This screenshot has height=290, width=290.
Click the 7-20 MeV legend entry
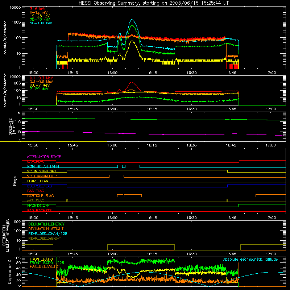pos(39,89)
